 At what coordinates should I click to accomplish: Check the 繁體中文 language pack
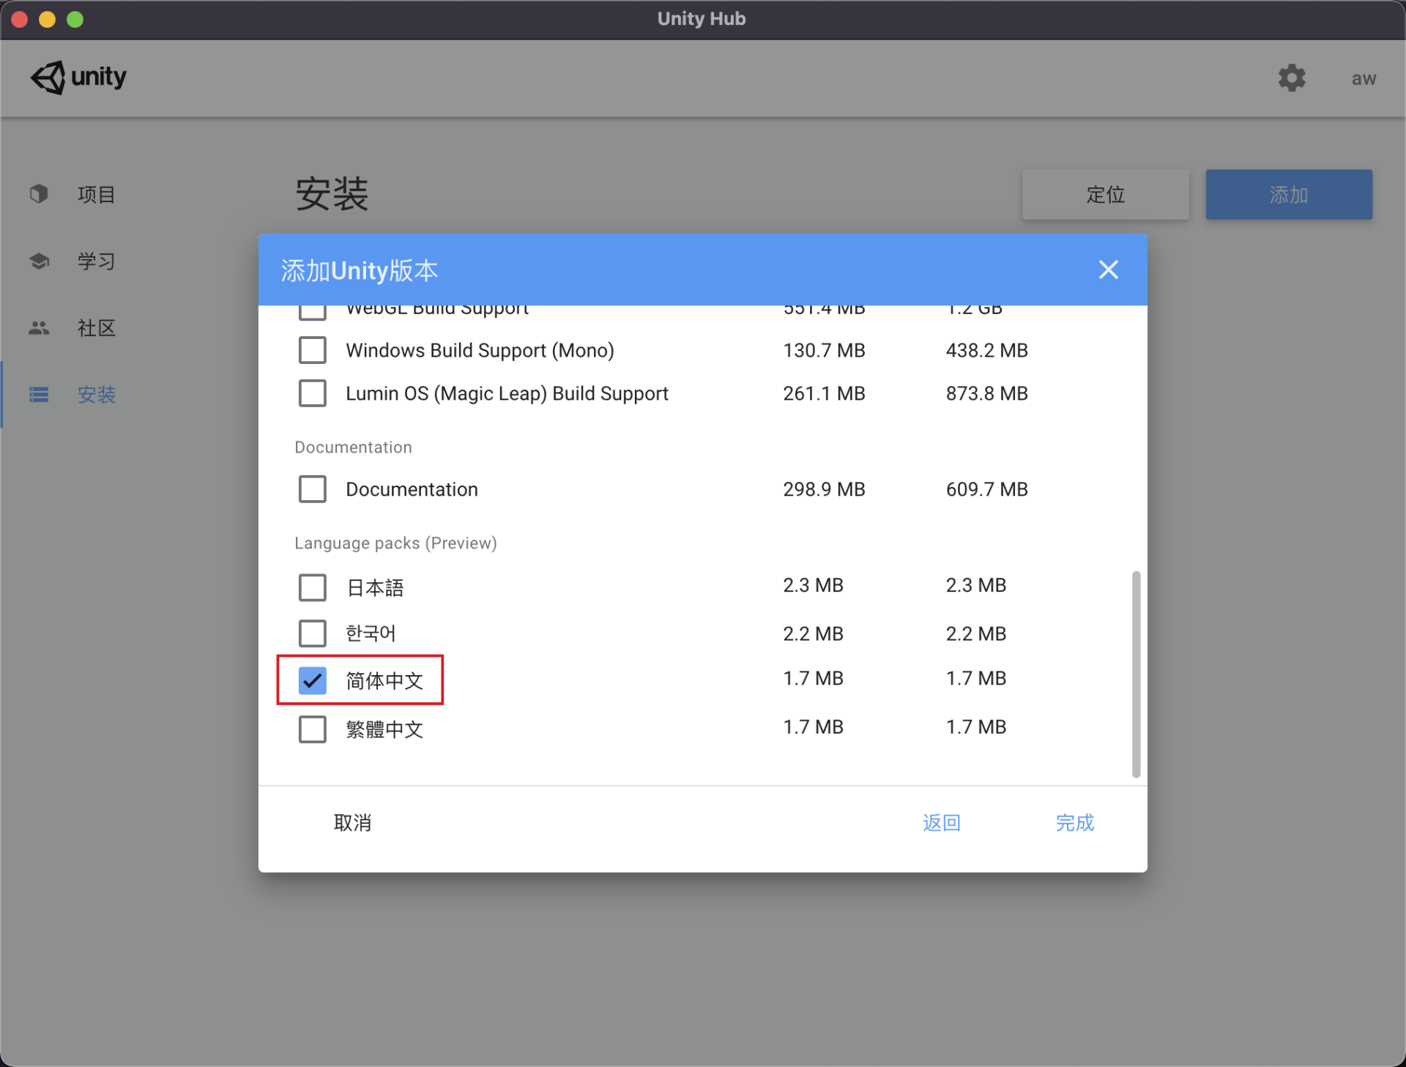click(313, 729)
